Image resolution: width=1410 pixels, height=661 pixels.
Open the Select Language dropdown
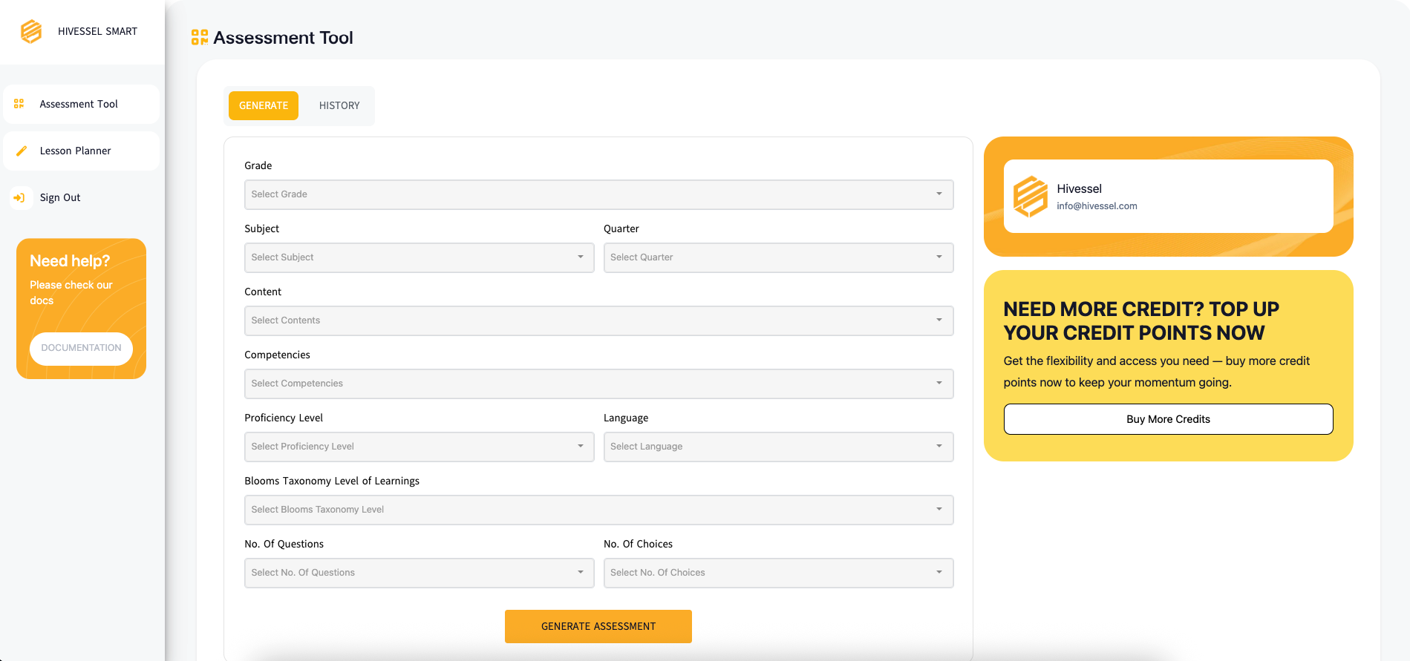click(778, 447)
